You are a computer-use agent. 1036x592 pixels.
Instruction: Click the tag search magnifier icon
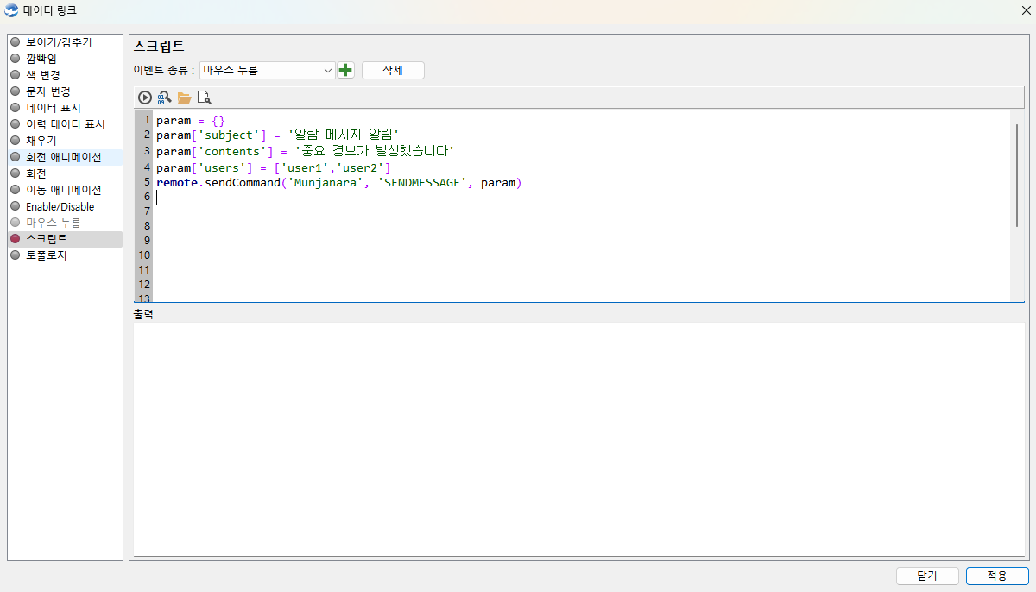pyautogui.click(x=164, y=98)
